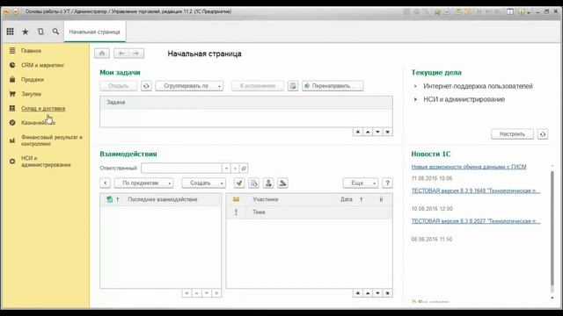563x316 pixels.
Task: Click envelope icon in Участники header
Action: tap(236, 199)
